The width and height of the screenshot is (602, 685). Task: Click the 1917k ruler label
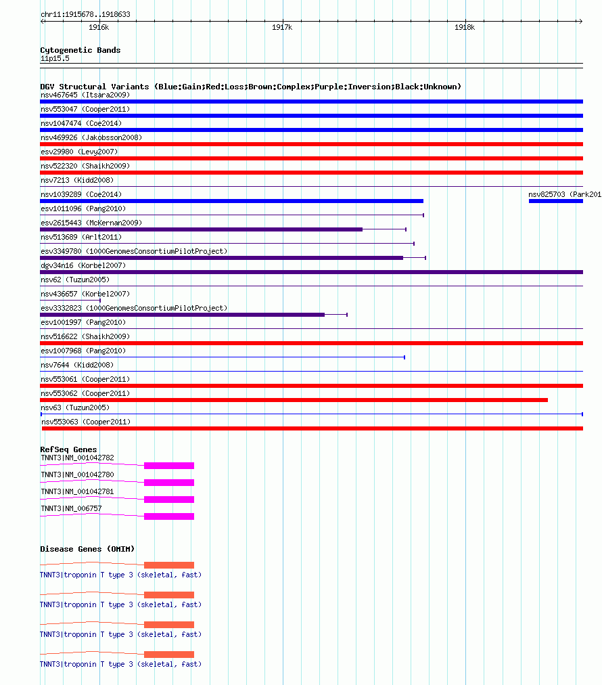coord(282,27)
